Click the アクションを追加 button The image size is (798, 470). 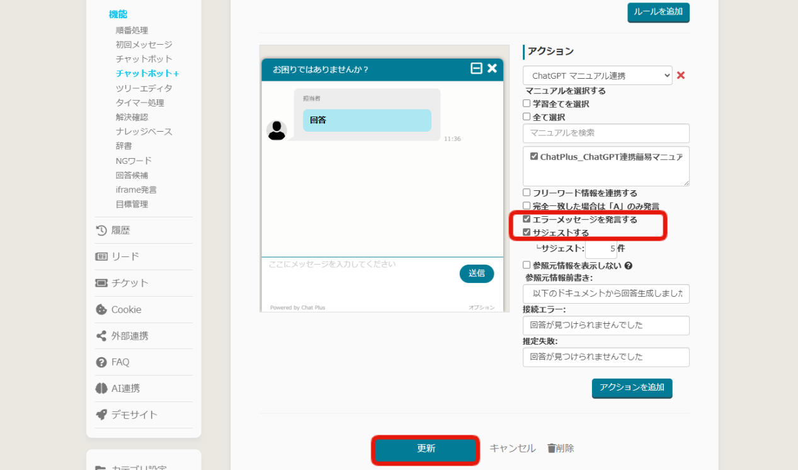click(x=632, y=387)
